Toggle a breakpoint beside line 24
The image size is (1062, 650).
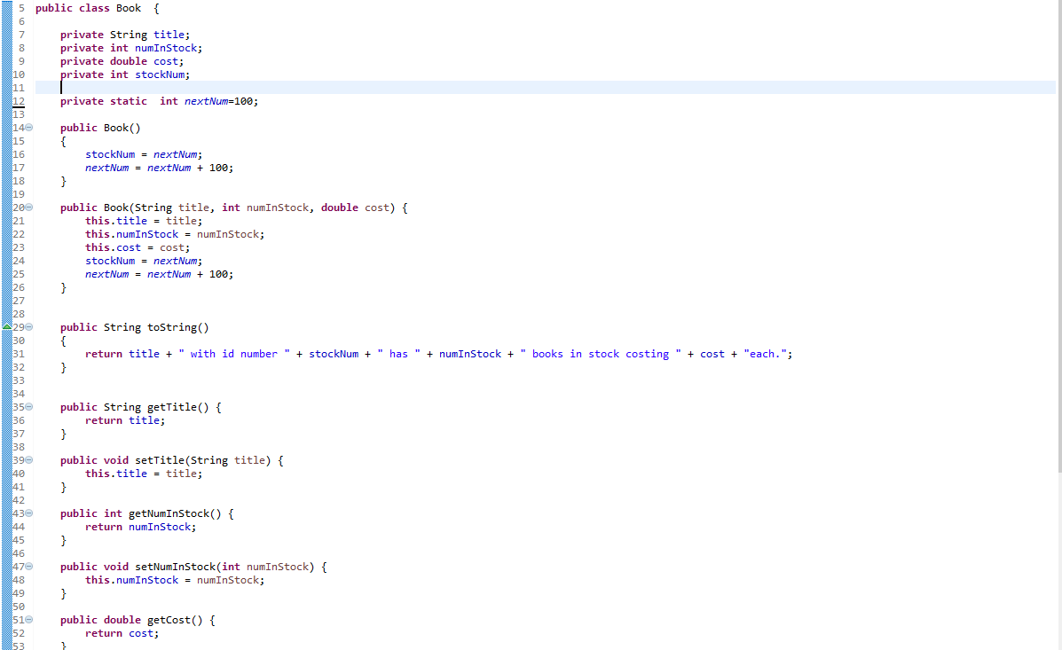pos(7,260)
